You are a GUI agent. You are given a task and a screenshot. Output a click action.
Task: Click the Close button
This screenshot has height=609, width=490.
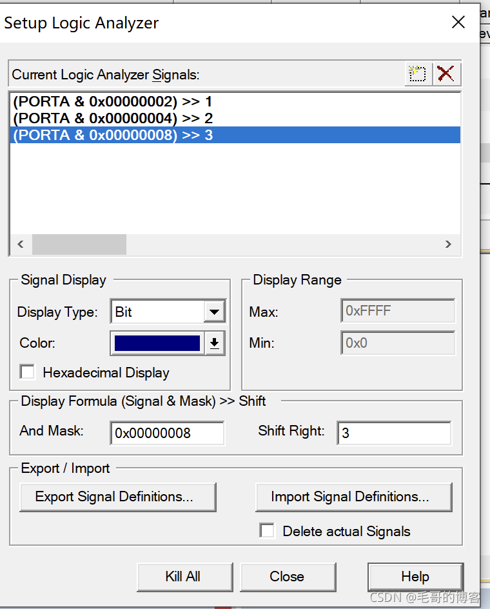[x=288, y=577]
